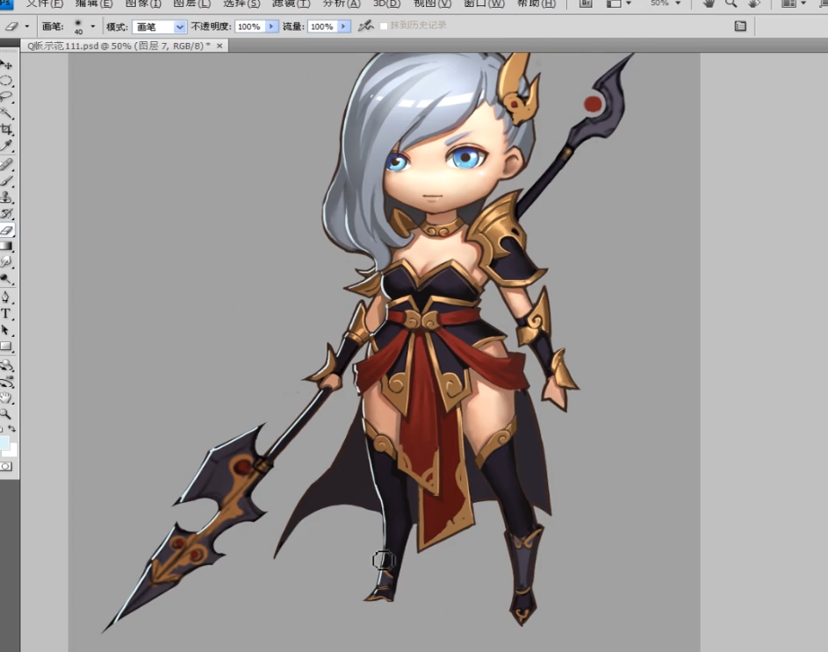Switch to the Q版示范111.psd document tab

click(x=119, y=46)
